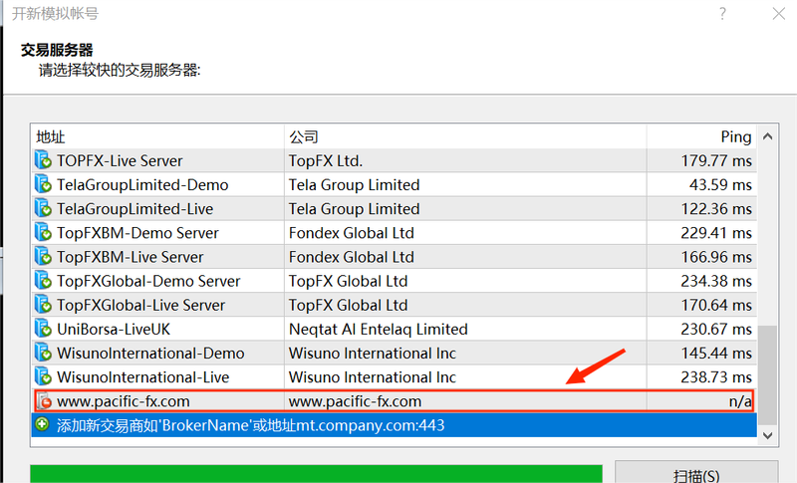Click the server icon beside TelaGroupLimited-Live
This screenshot has width=797, height=483.
click(x=43, y=209)
